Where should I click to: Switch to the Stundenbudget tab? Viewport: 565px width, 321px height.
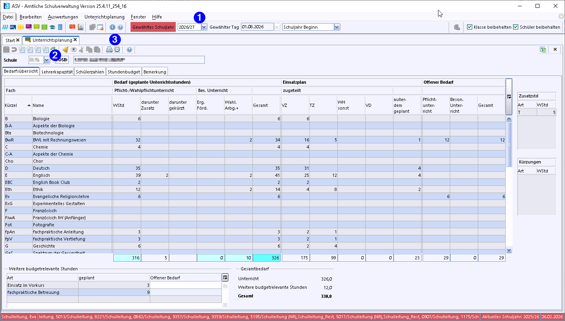[x=124, y=72]
